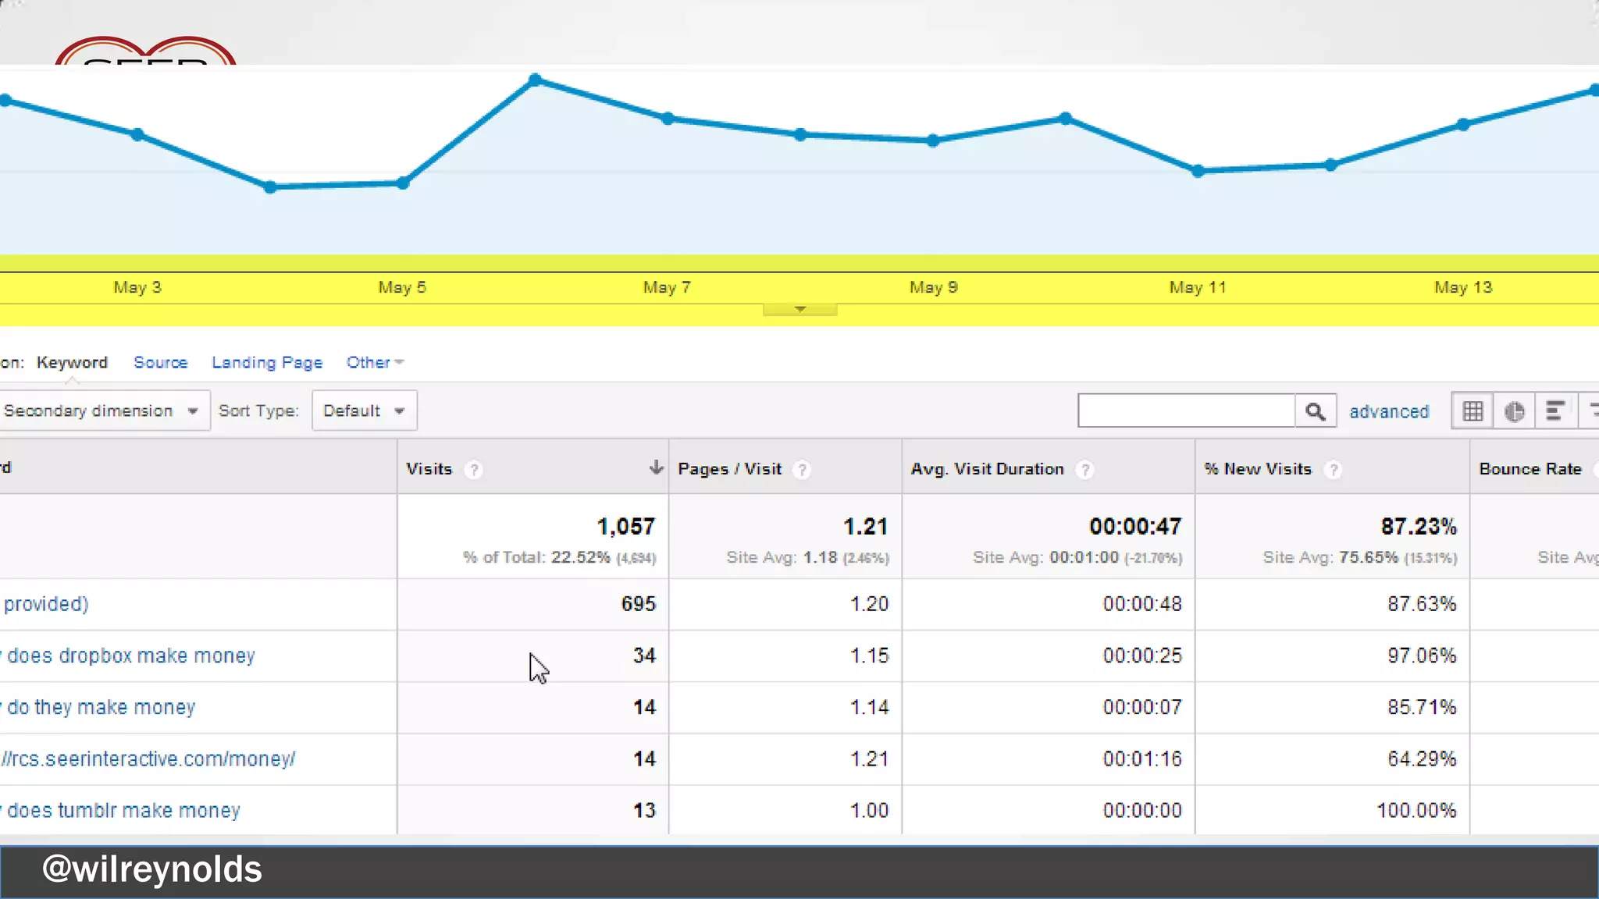Click the May 7 data point on graph
The height and width of the screenshot is (899, 1599).
click(668, 119)
